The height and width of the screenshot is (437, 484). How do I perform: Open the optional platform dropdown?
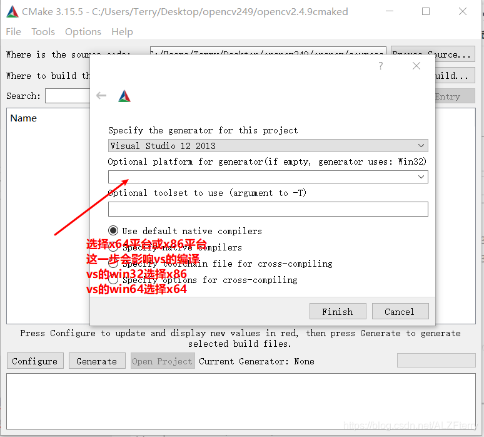(268, 177)
